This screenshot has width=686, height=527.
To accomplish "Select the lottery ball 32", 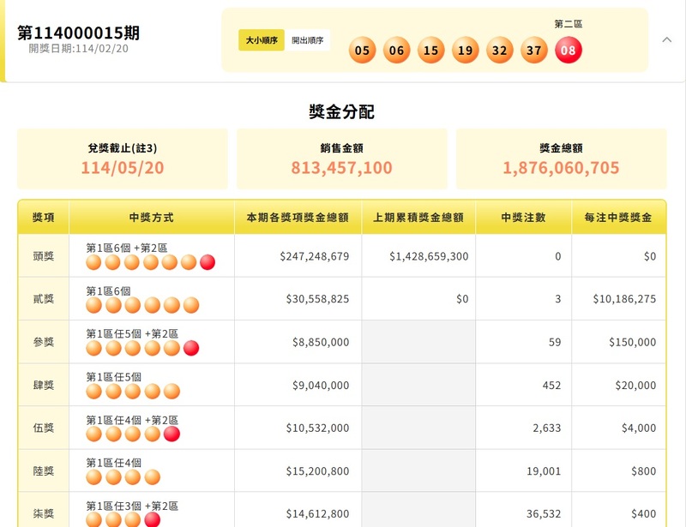I will [499, 50].
